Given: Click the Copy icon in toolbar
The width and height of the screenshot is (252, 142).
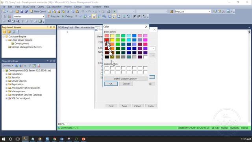Looking at the screenshot, I should click(73, 11).
